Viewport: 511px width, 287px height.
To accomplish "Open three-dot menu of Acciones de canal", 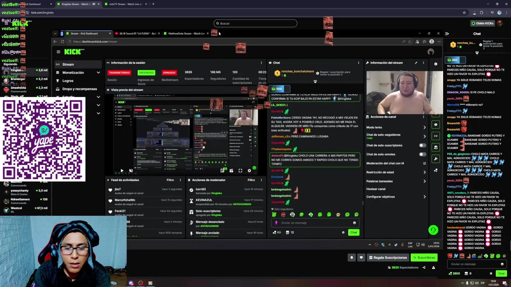I will (x=424, y=117).
